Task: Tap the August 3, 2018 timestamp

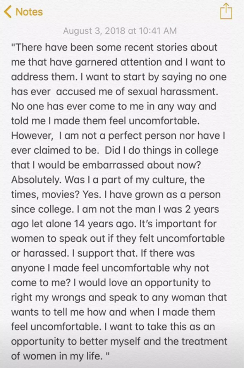Action: [120, 31]
